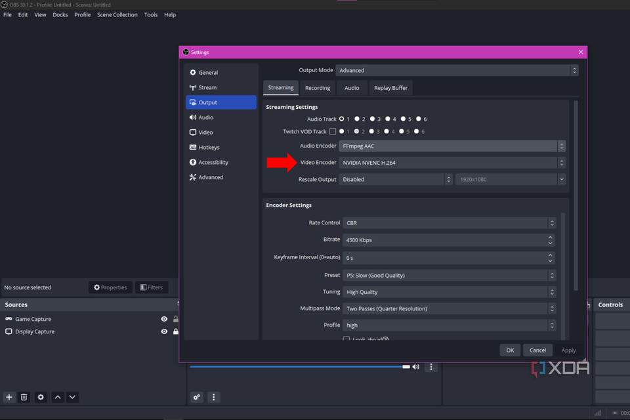Open the Rate Control dropdown

click(448, 222)
